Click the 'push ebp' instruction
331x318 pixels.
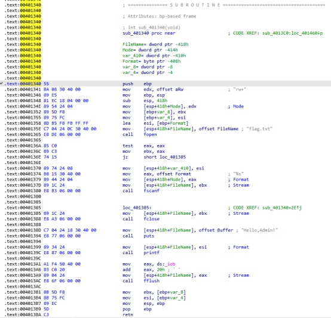coord(137,84)
